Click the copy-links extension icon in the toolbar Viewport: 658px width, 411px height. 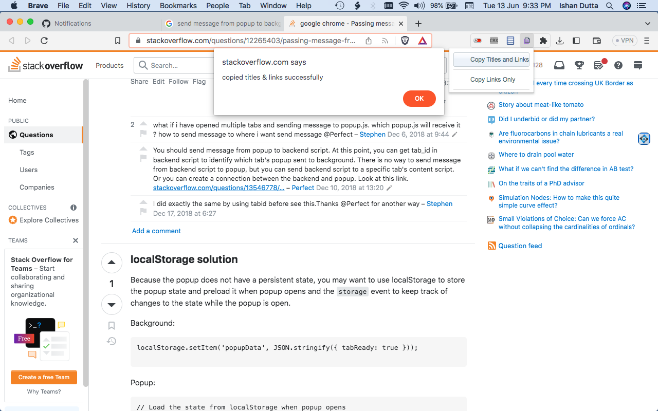point(527,41)
